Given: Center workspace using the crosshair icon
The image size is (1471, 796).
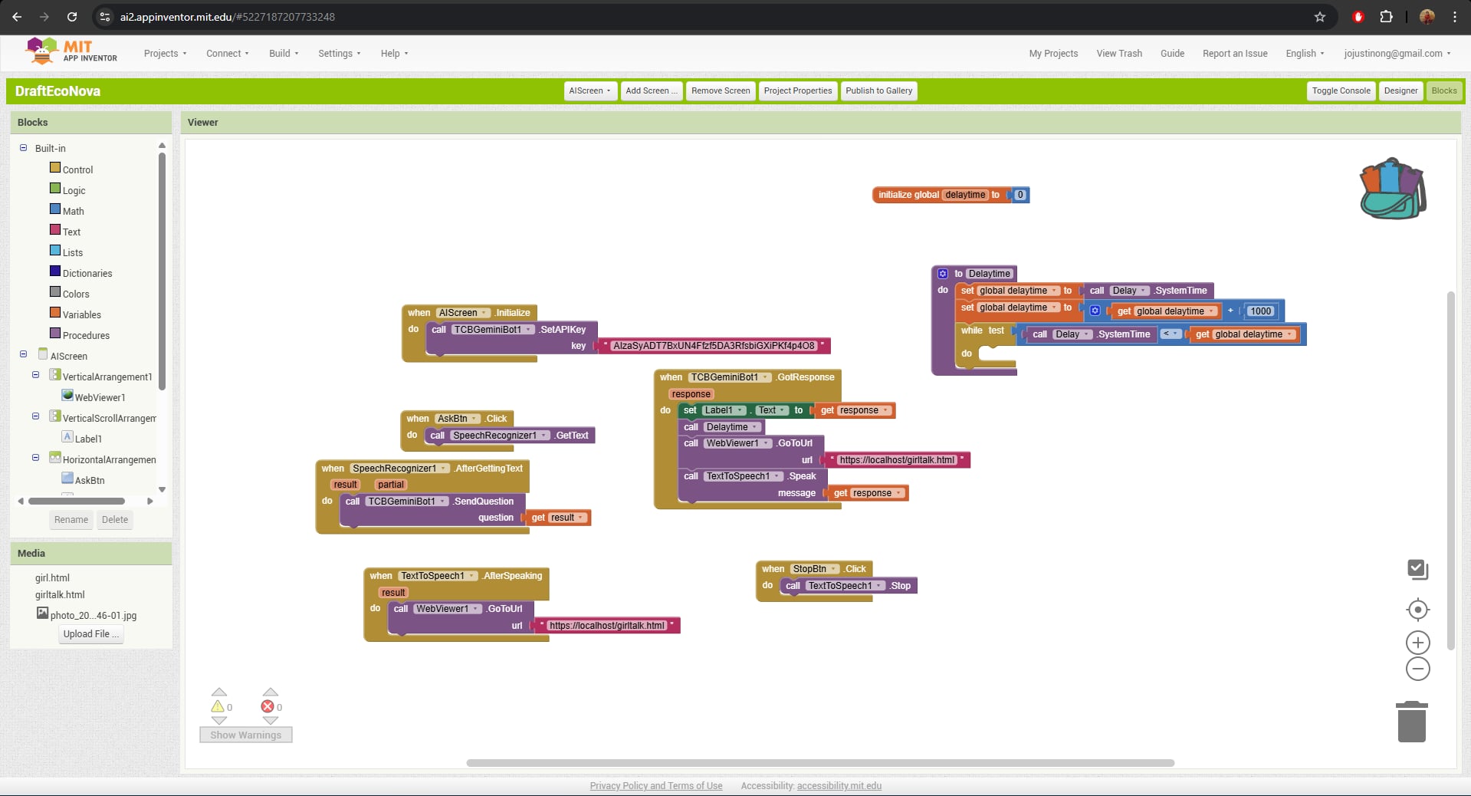Looking at the screenshot, I should [1417, 610].
